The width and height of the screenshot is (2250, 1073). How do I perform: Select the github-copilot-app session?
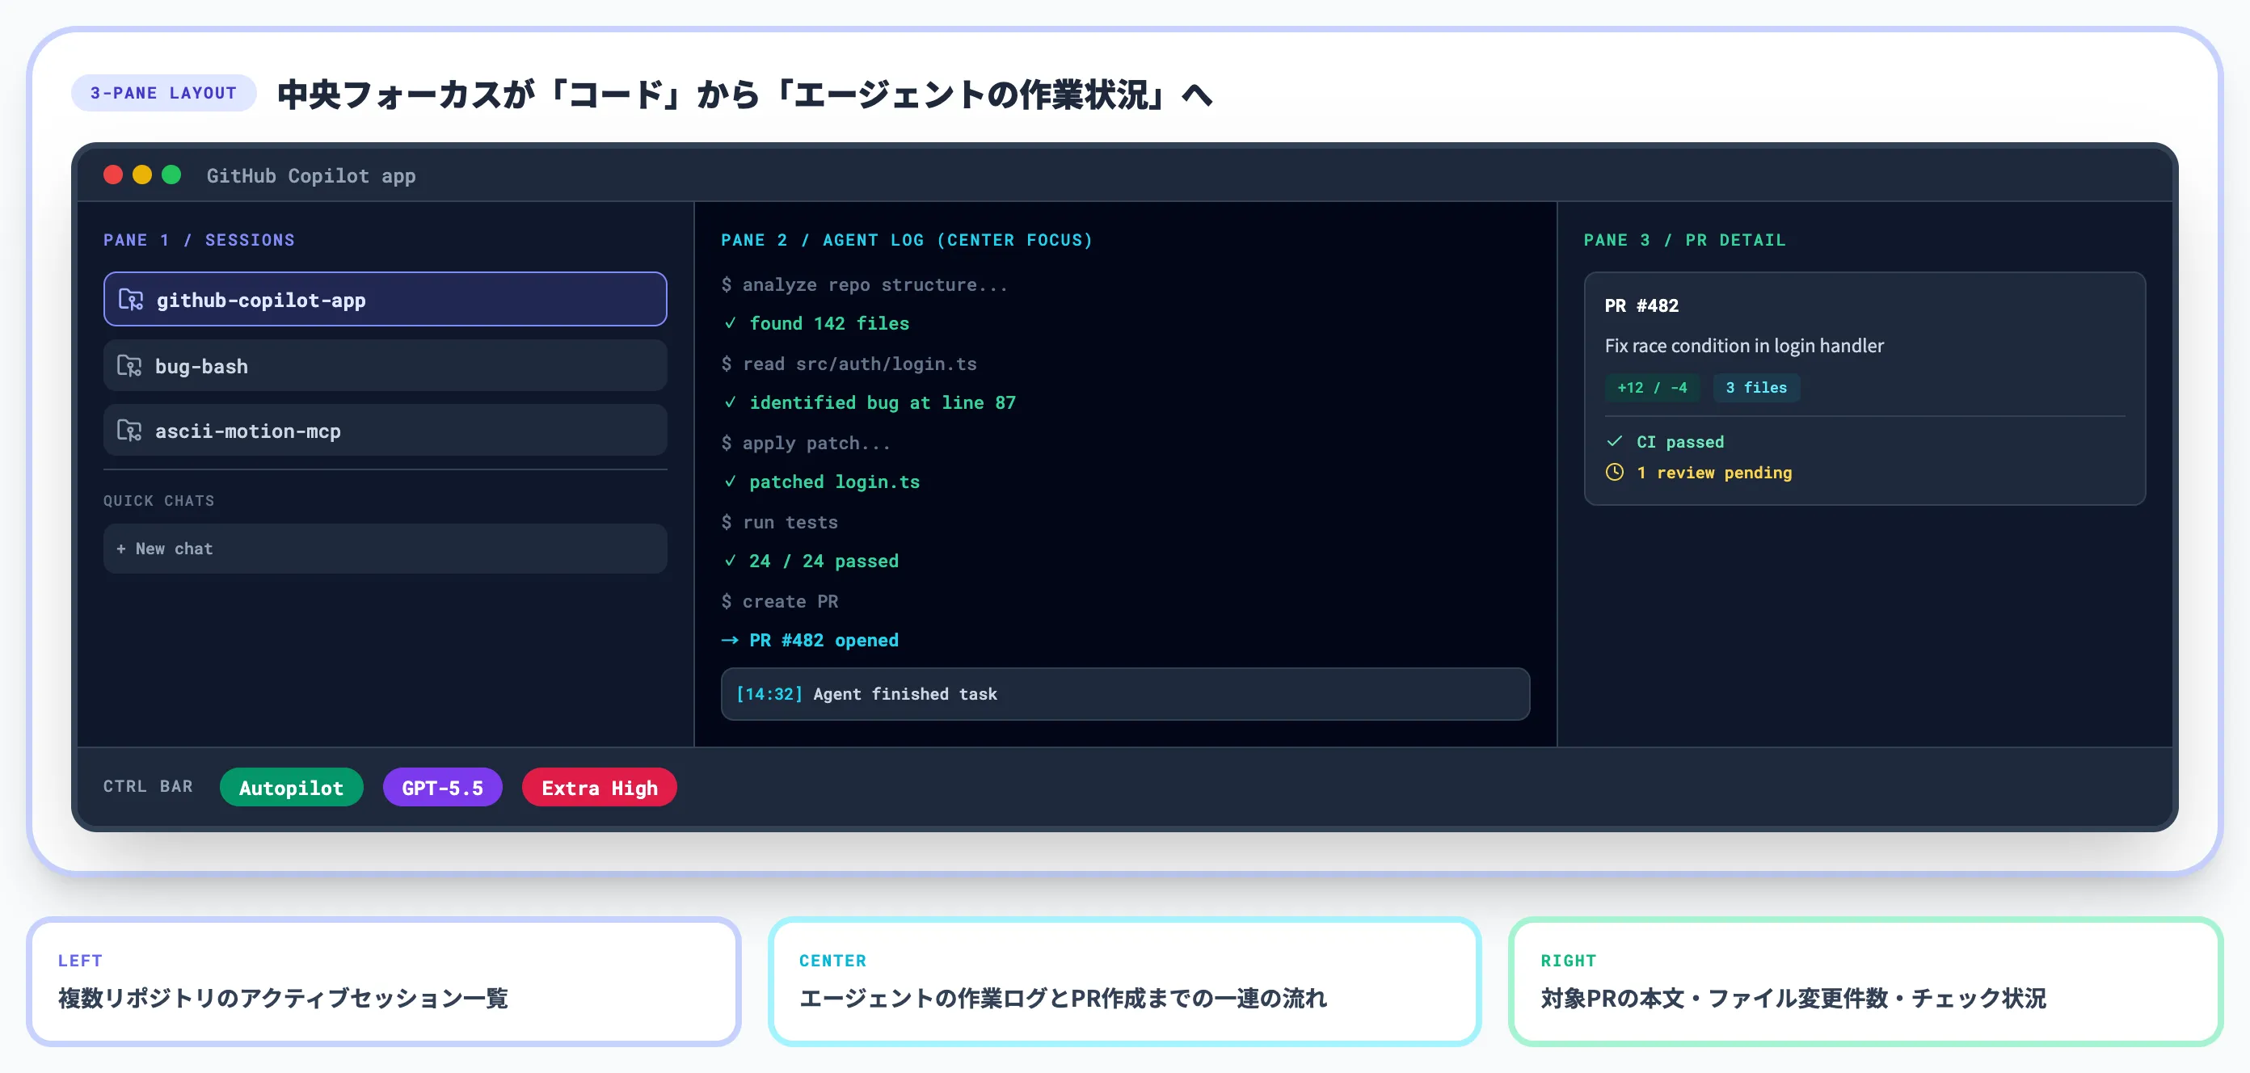coord(386,300)
